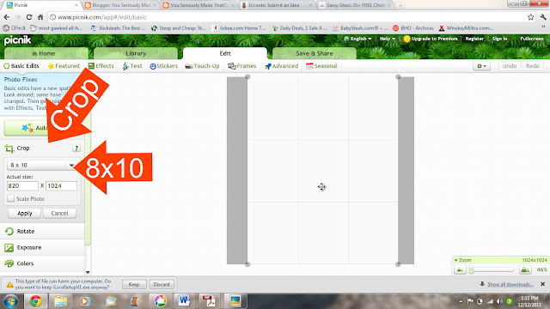Open the settings gear dropdown near Undo
The width and height of the screenshot is (550, 309).
pos(481,66)
